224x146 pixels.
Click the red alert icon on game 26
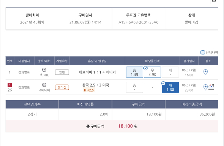click(x=9, y=85)
